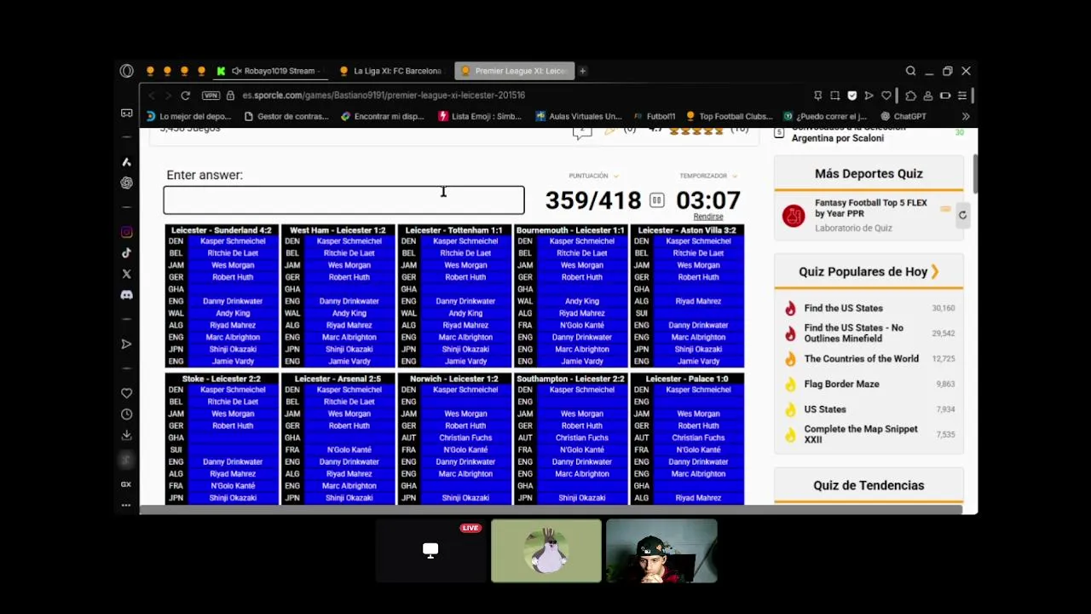The height and width of the screenshot is (614, 1091).
Task: Click the browser tab search magnifier
Action: (910, 71)
